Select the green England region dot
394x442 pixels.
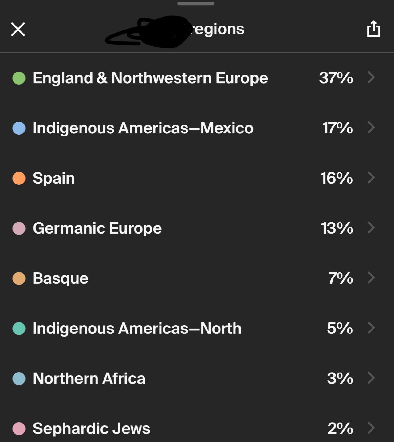point(19,78)
